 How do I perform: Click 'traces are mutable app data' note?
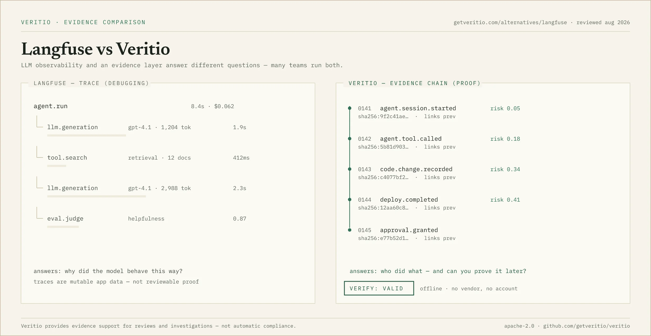point(116,282)
